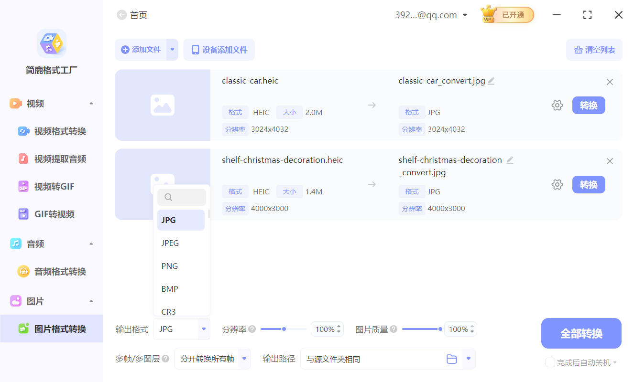The width and height of the screenshot is (634, 382).
Task: Start 全部转换 to convert all files
Action: (581, 333)
